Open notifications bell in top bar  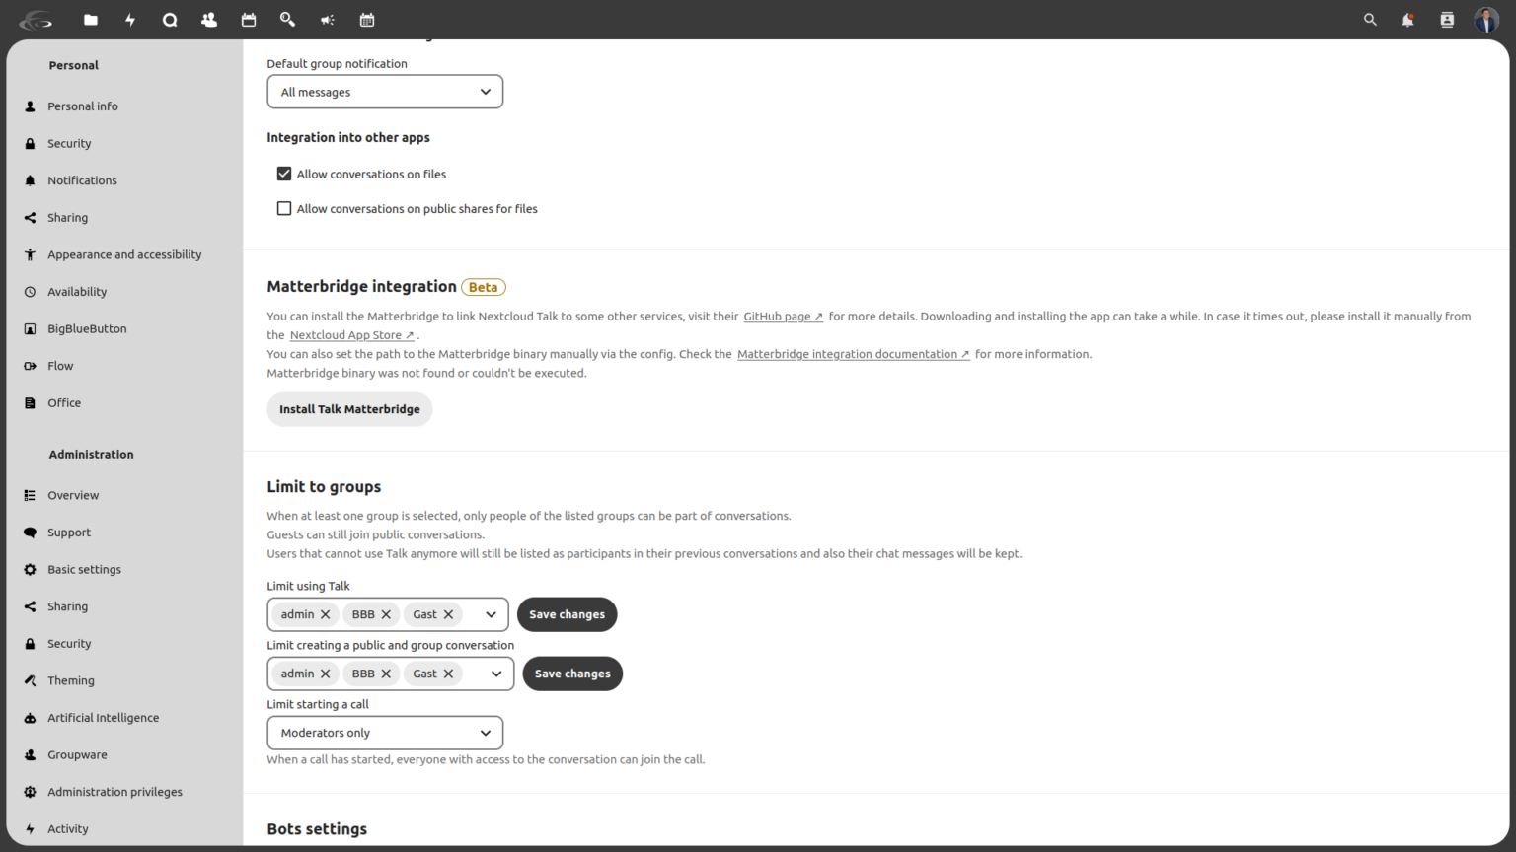(x=1408, y=19)
